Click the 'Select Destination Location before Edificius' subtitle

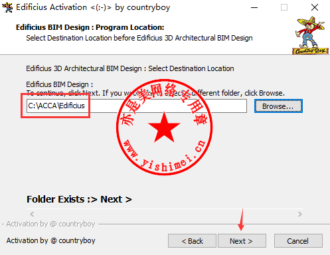(x=139, y=38)
